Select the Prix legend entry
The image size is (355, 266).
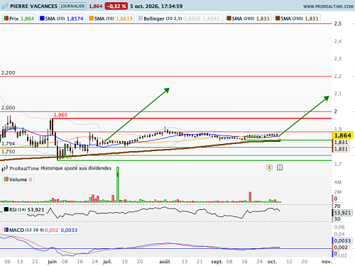pyautogui.click(x=19, y=18)
